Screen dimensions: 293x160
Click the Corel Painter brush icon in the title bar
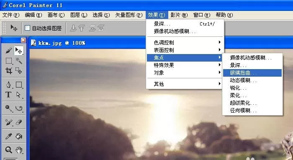[5, 5]
